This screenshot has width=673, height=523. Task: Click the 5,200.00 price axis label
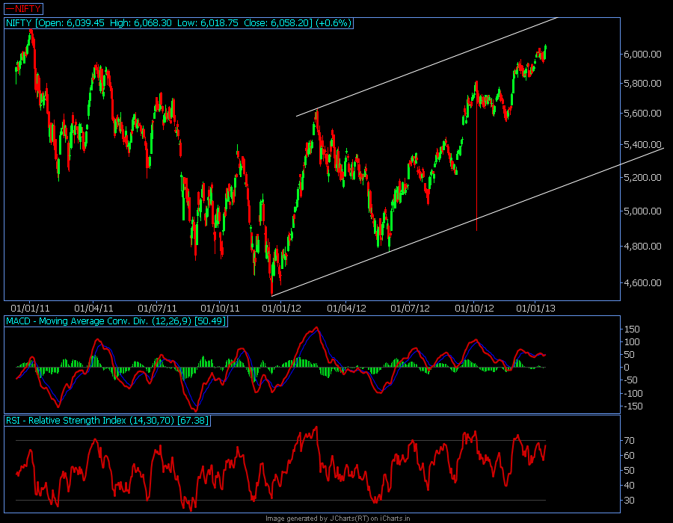(642, 178)
